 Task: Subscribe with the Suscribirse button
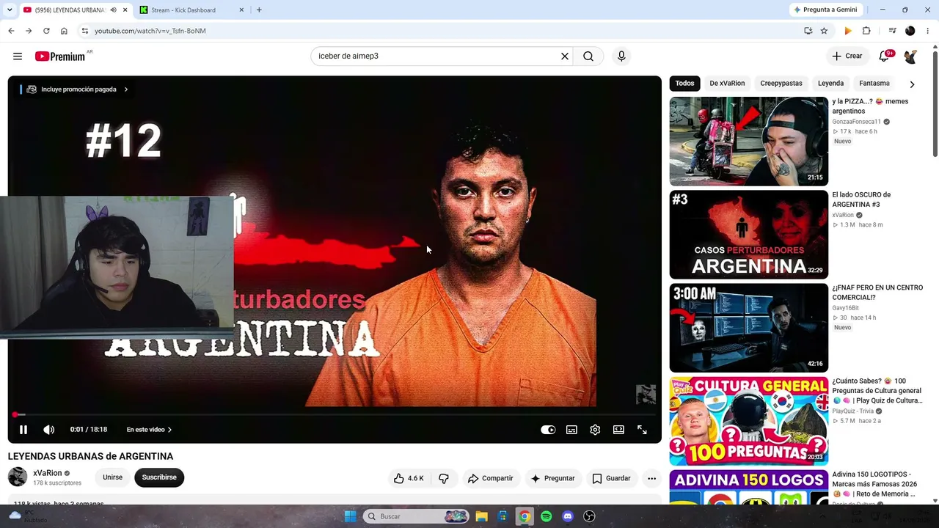159,477
